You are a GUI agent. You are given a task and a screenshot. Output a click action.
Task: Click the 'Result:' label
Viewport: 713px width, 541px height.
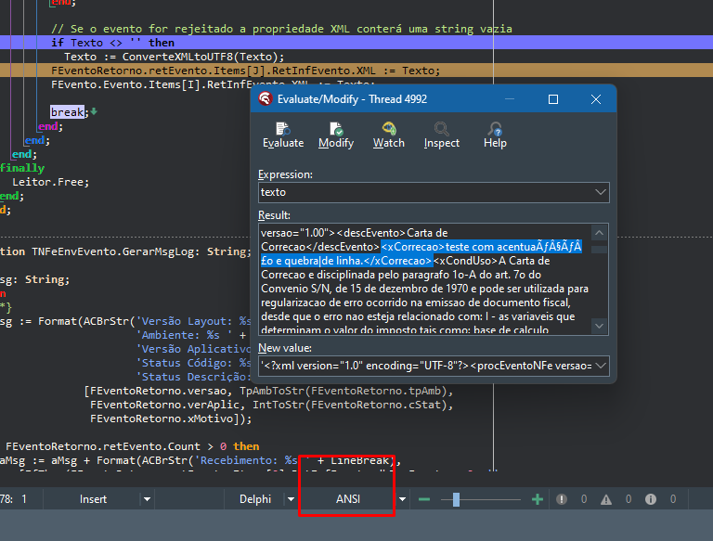pyautogui.click(x=274, y=215)
